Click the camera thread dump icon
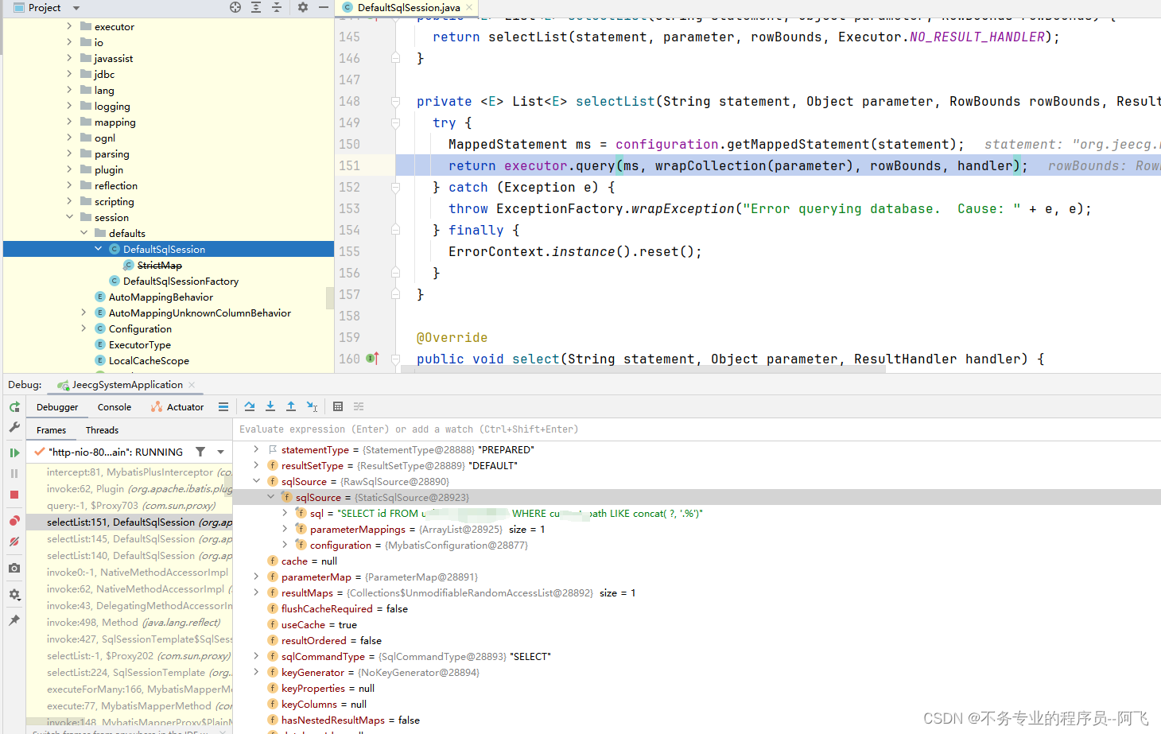Screen dimensions: 1161x734 click(14, 568)
